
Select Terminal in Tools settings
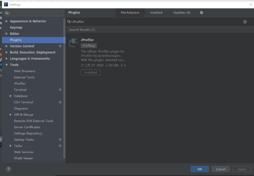point(20,90)
